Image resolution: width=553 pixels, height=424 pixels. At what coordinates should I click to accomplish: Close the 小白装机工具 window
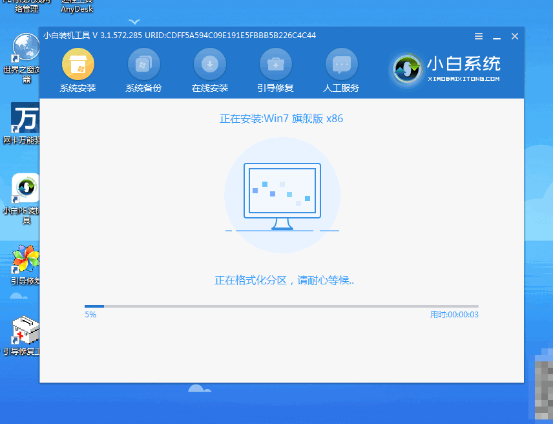click(x=515, y=36)
